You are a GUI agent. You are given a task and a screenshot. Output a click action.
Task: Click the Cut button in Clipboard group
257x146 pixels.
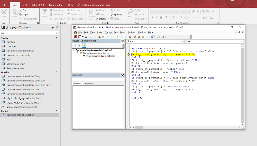(x=23, y=10)
